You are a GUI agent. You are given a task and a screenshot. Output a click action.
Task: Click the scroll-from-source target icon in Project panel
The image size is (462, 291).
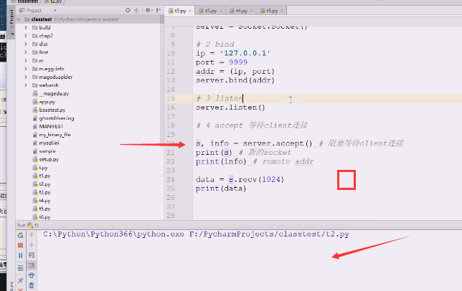(x=128, y=10)
